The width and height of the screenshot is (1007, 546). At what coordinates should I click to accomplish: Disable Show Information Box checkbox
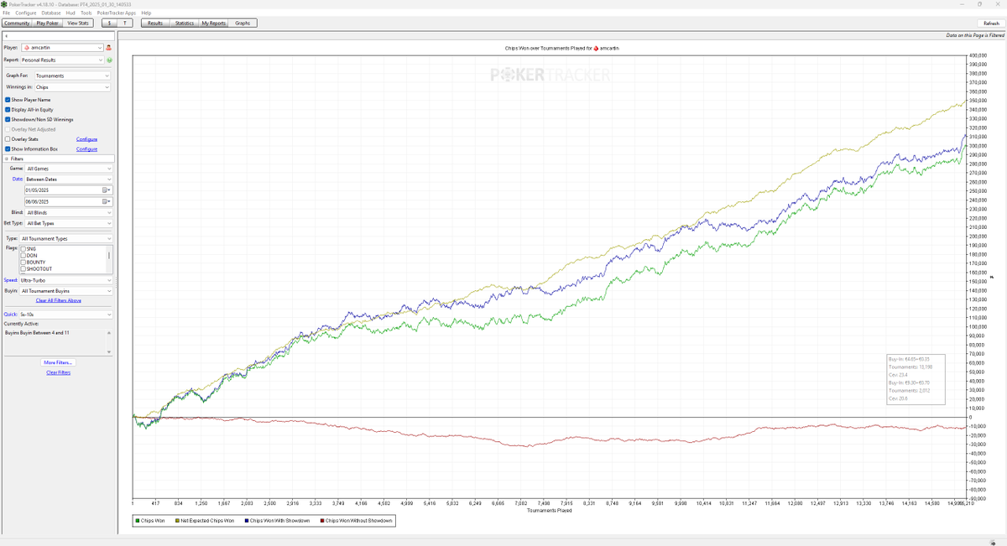8,149
